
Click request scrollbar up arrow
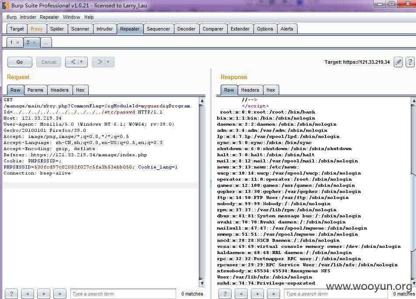coord(202,101)
